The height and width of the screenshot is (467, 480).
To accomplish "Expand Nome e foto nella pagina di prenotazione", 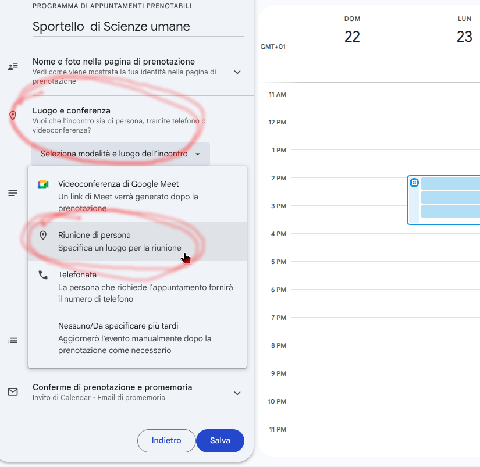I will coord(237,72).
